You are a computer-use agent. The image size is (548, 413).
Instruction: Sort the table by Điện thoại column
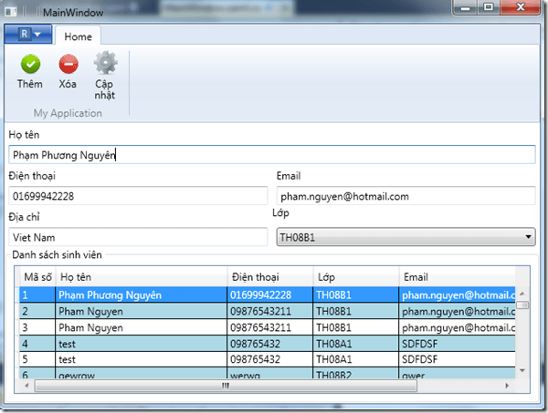[269, 276]
